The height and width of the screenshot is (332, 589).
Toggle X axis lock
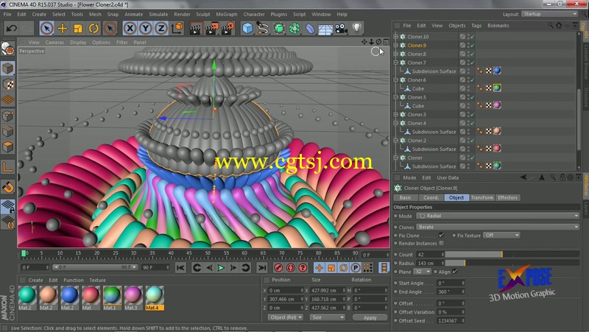(130, 28)
